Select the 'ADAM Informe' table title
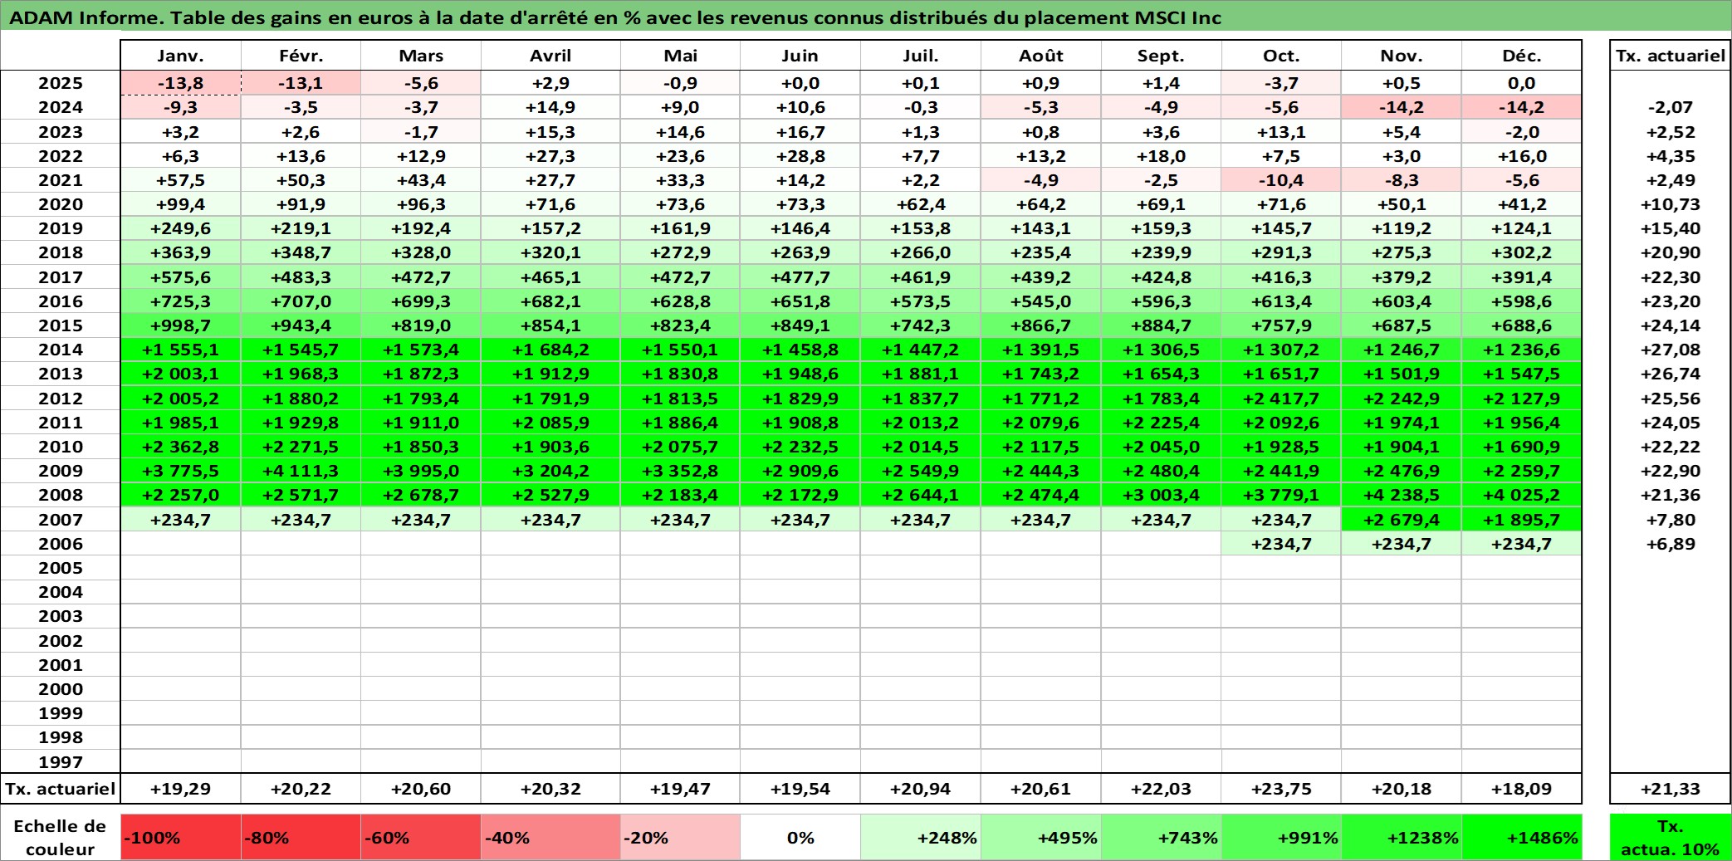Viewport: 1732px width, 861px height. (x=615, y=17)
